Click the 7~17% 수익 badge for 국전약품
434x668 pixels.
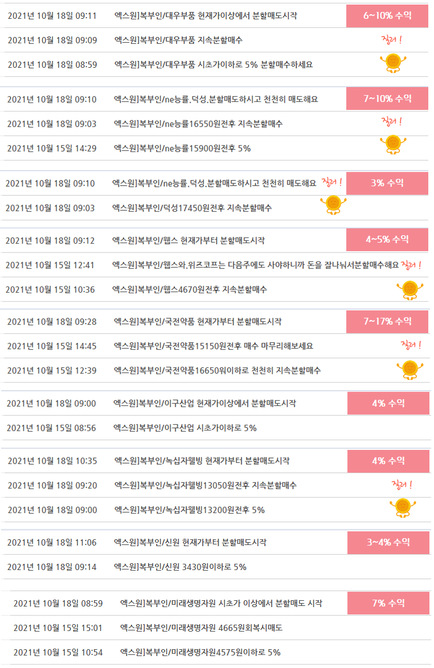click(387, 321)
